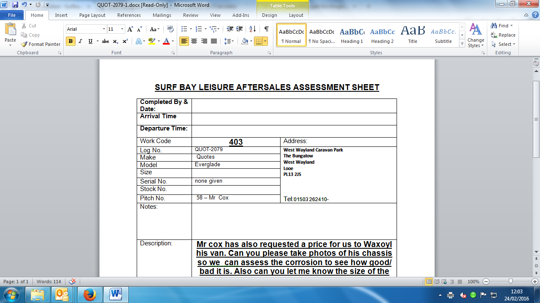Open the font name dropdown showing Arial
540x303 pixels.
pos(104,29)
